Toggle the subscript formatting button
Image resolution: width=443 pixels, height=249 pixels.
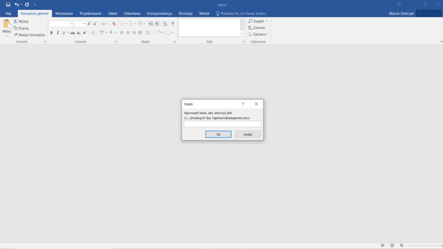[x=79, y=33]
